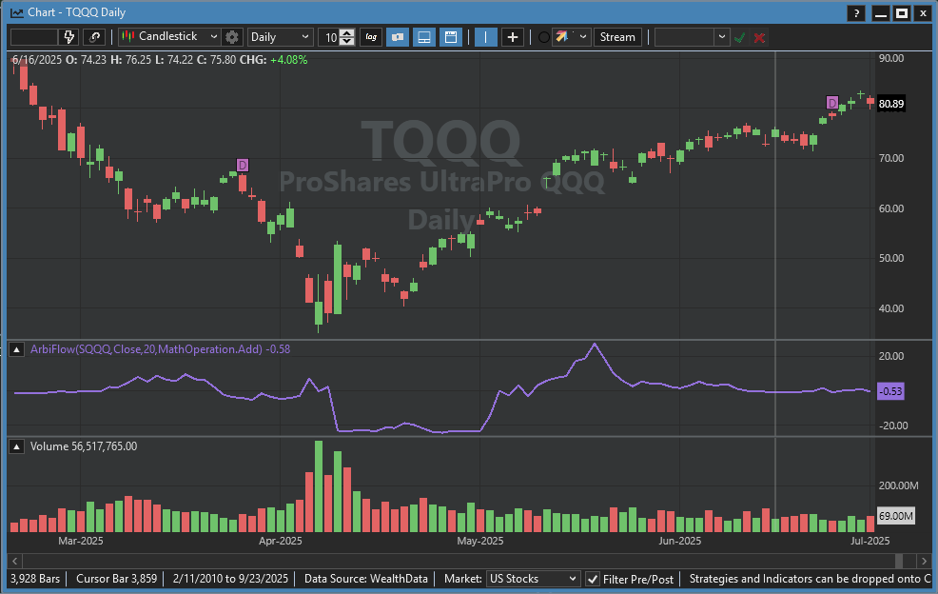Image resolution: width=938 pixels, height=594 pixels.
Task: Click the colorful drawing tools icon
Action: click(562, 37)
